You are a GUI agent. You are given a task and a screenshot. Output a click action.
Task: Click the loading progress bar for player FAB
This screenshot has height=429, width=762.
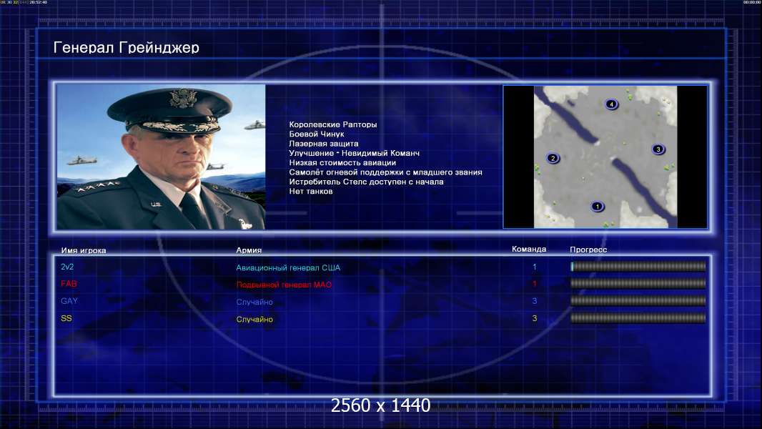tap(638, 284)
